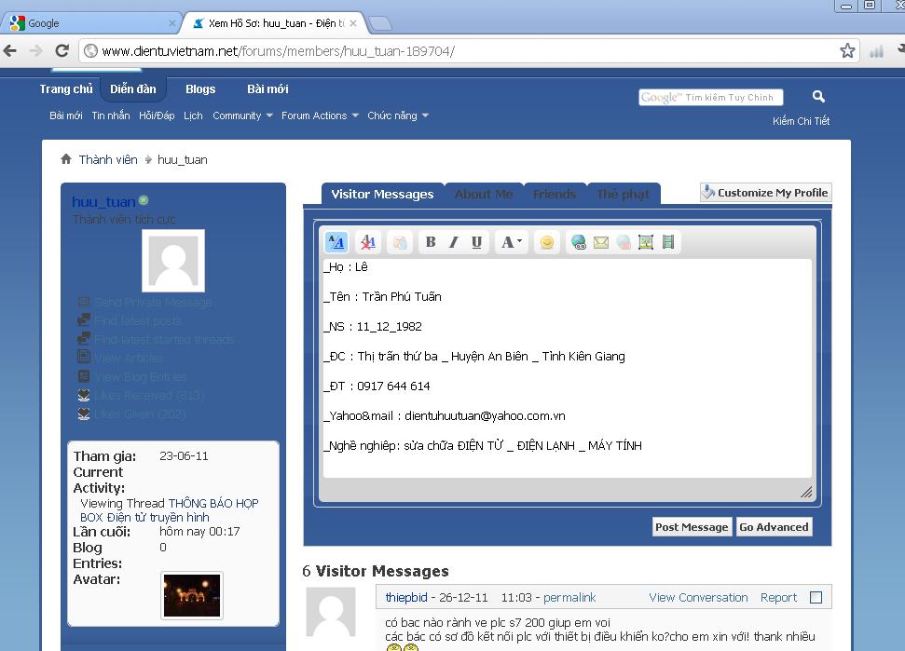Image resolution: width=905 pixels, height=651 pixels.
Task: Click View Conversation on thiepbid's message
Action: 698,597
